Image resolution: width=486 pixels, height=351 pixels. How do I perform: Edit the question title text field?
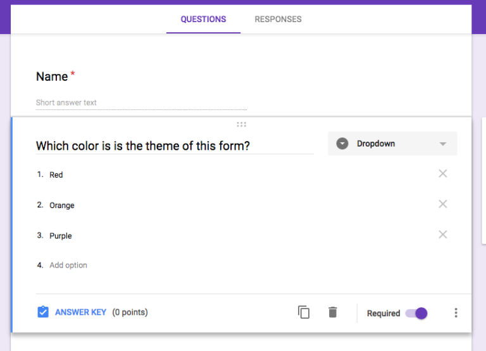click(x=175, y=145)
